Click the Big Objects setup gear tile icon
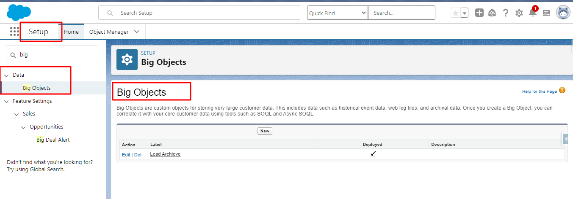573x199 pixels. click(127, 59)
